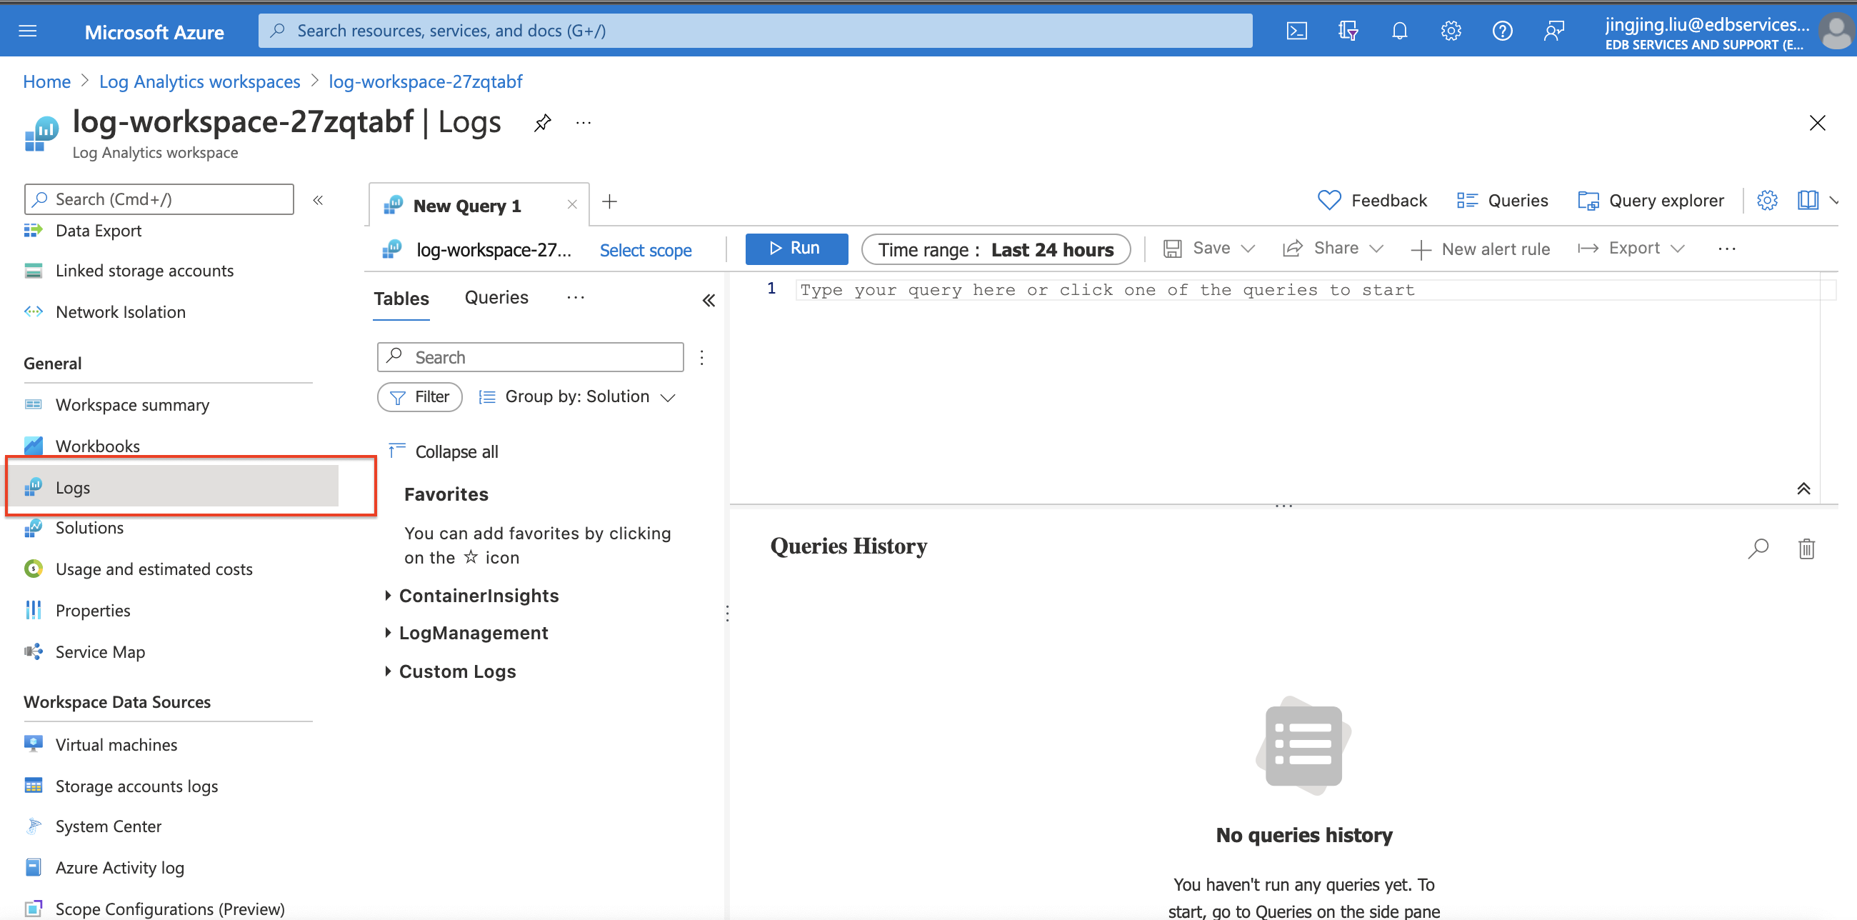1857x920 pixels.
Task: Run the query
Action: coord(796,249)
